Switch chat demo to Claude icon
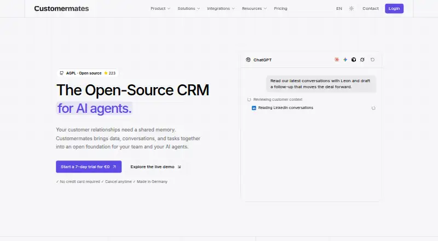 click(337, 60)
